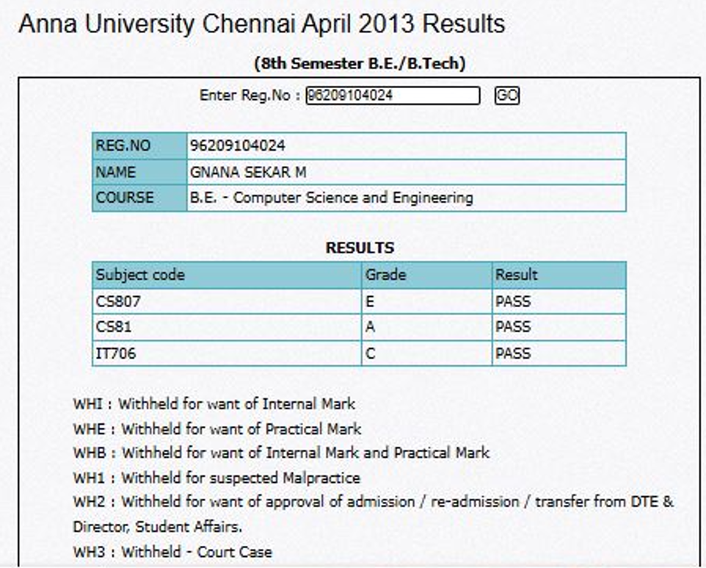
Task: Click the grade 'A' cell for CS81
Action: point(428,328)
